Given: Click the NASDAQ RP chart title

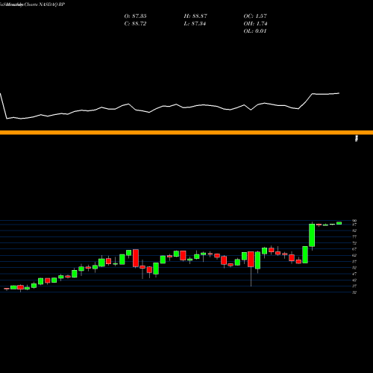Looking at the screenshot, I should (x=32, y=4).
